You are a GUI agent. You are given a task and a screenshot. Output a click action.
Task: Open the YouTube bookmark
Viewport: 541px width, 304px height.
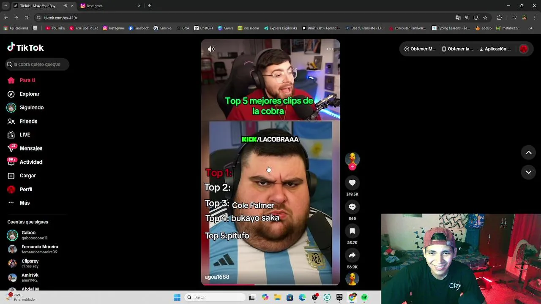coord(55,28)
